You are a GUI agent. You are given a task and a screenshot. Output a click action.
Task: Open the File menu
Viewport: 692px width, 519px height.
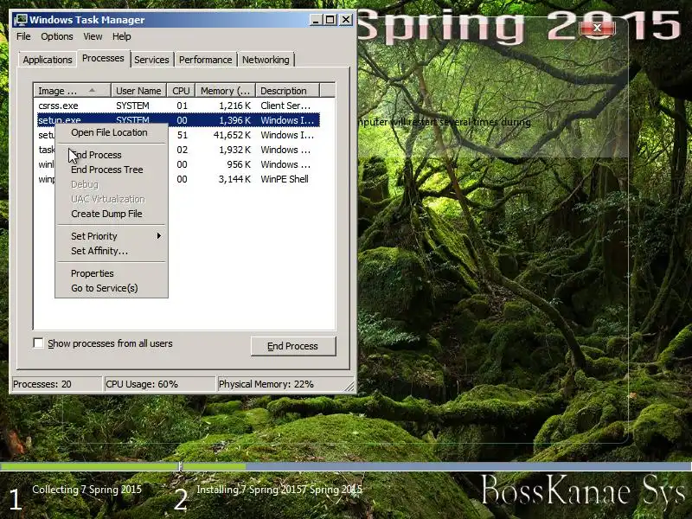point(23,36)
